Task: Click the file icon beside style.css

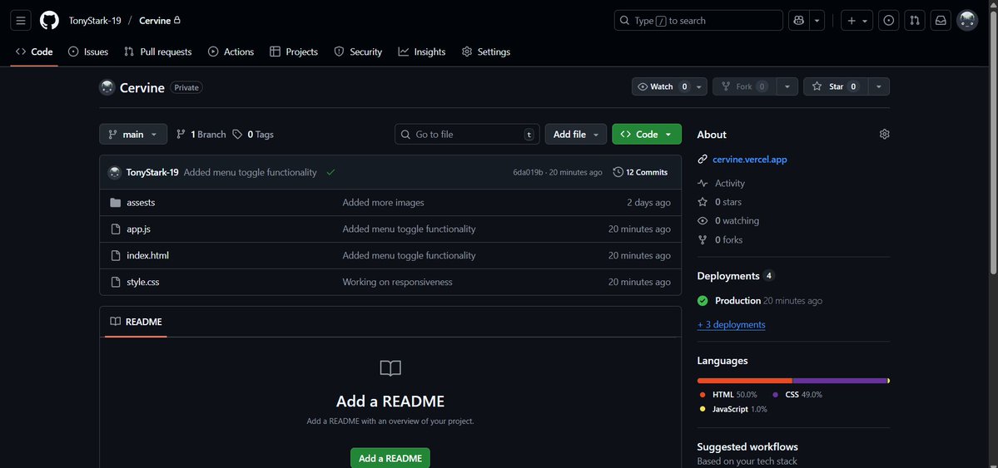Action: coord(115,282)
